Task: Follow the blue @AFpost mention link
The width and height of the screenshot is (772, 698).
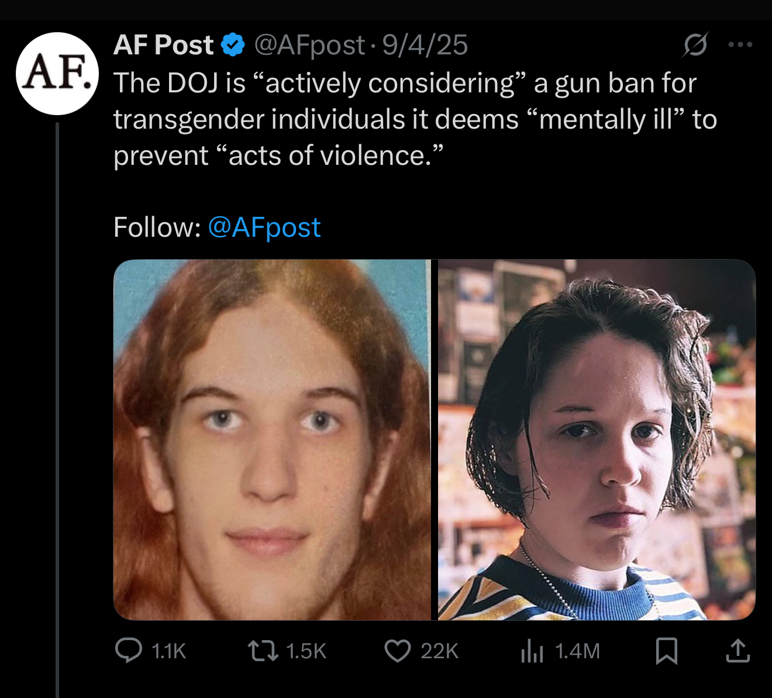Action: (264, 227)
